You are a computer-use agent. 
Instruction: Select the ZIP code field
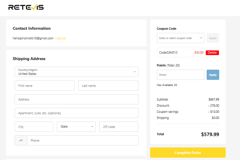[119, 126]
